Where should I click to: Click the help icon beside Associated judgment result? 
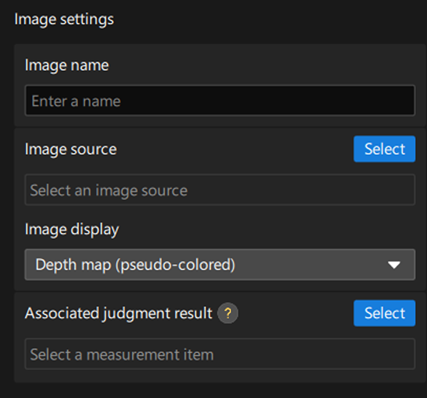coord(228,313)
